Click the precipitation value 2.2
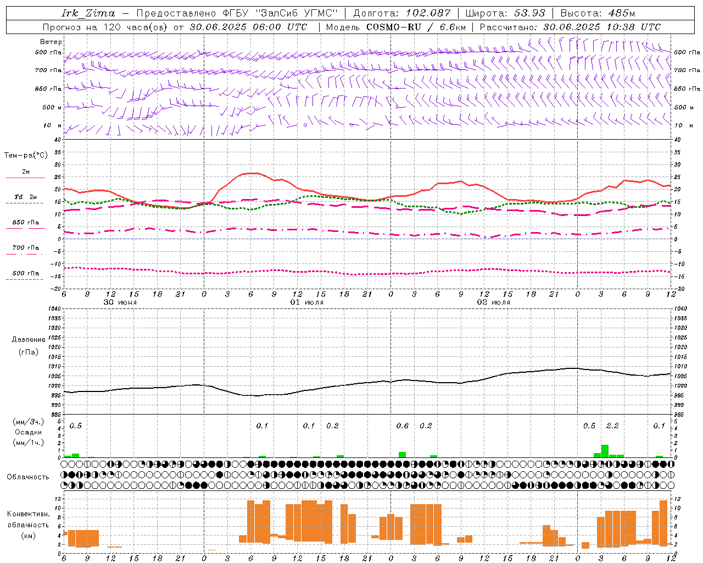Screen dimensions: 703x563 tap(612, 426)
